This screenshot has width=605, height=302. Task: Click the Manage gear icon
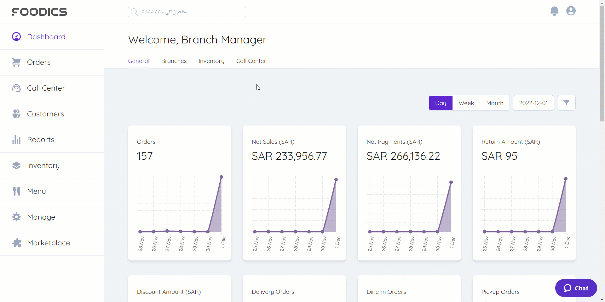click(x=16, y=217)
